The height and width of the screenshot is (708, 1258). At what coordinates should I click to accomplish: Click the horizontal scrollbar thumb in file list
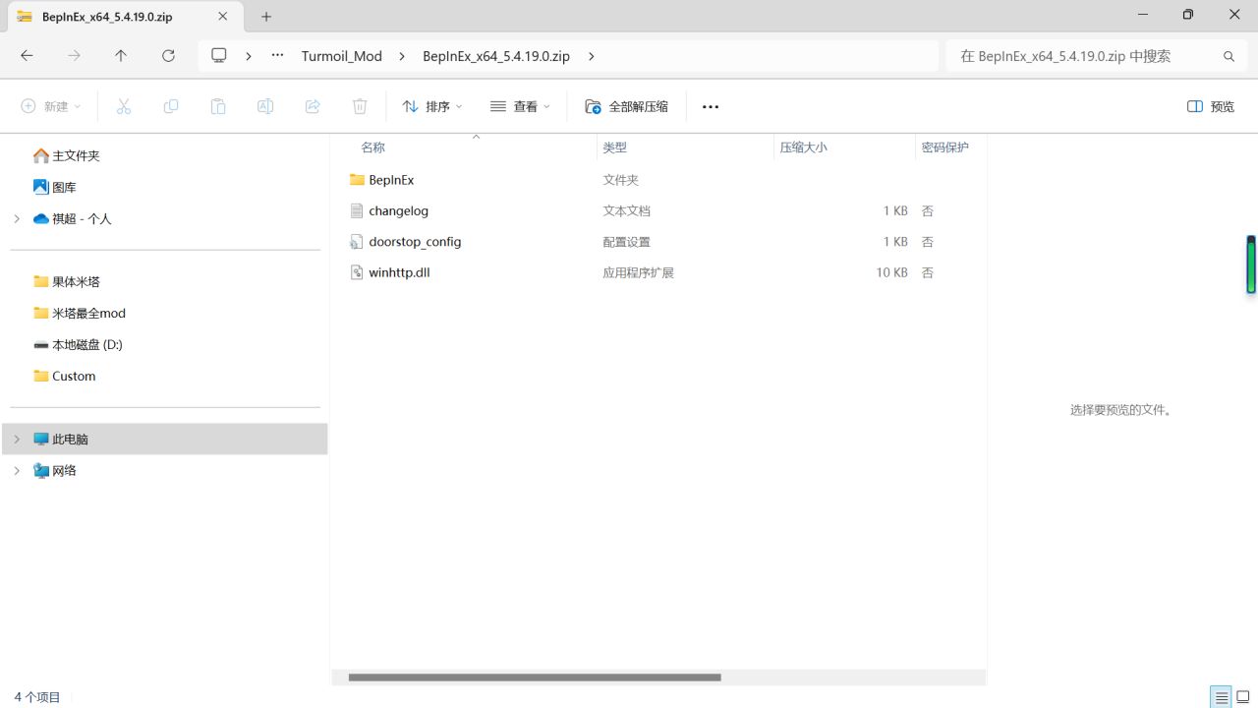pyautogui.click(x=535, y=678)
